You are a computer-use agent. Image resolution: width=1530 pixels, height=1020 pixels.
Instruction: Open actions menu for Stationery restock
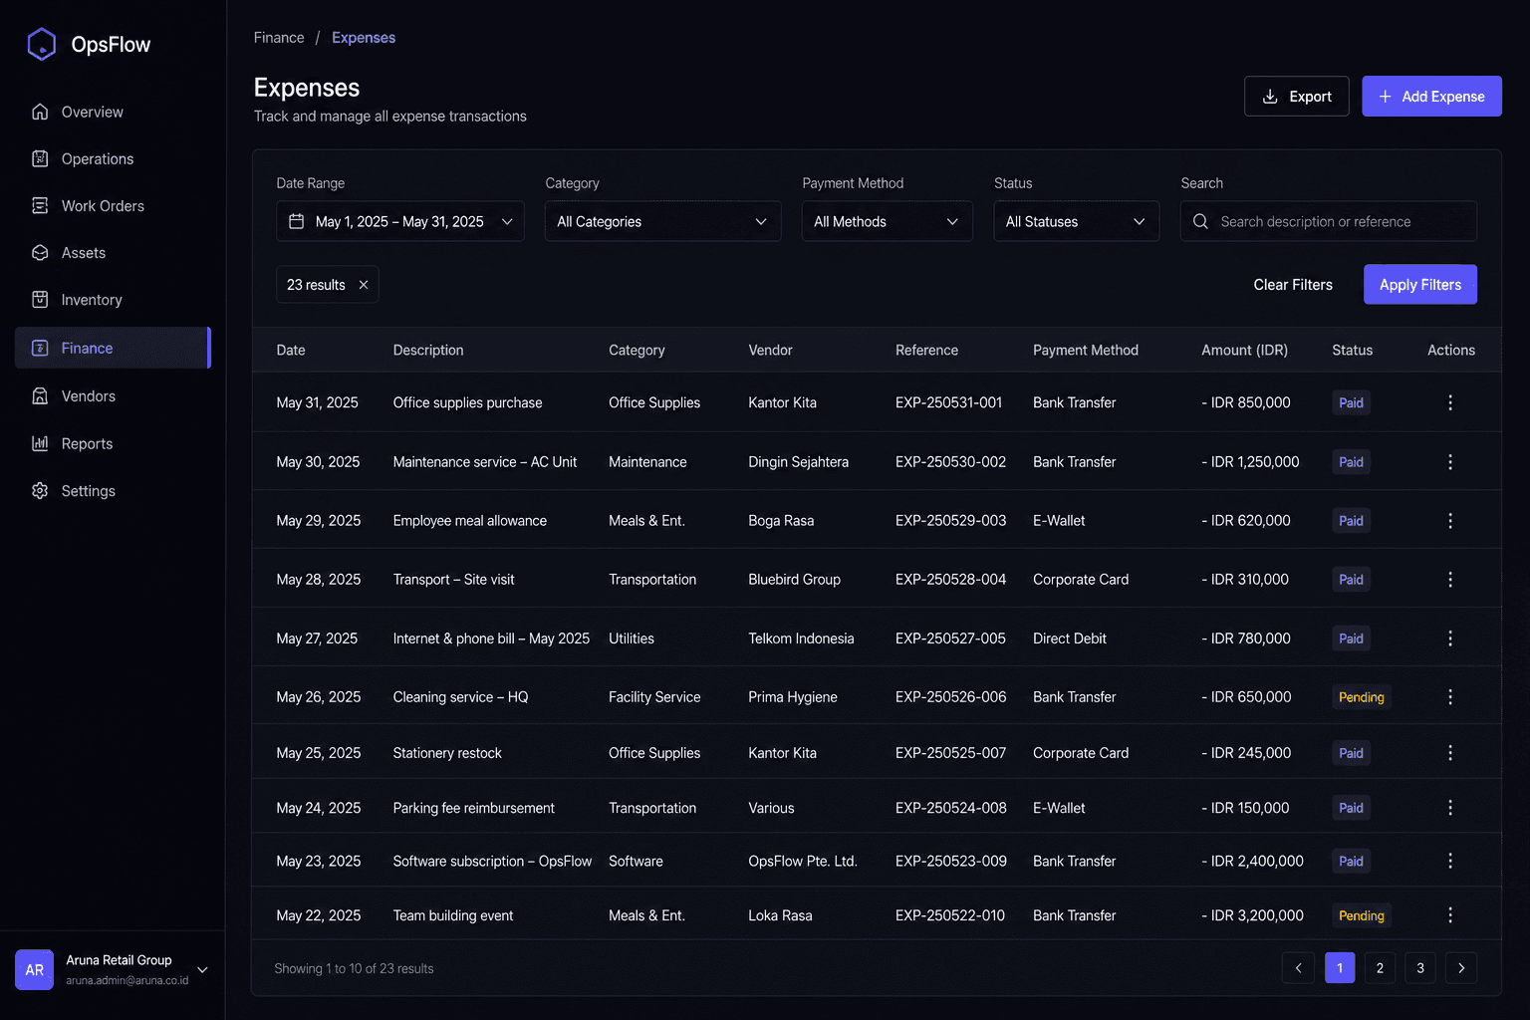pyautogui.click(x=1450, y=752)
